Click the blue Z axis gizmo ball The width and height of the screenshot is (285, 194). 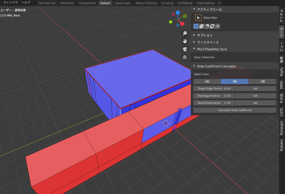178,13
